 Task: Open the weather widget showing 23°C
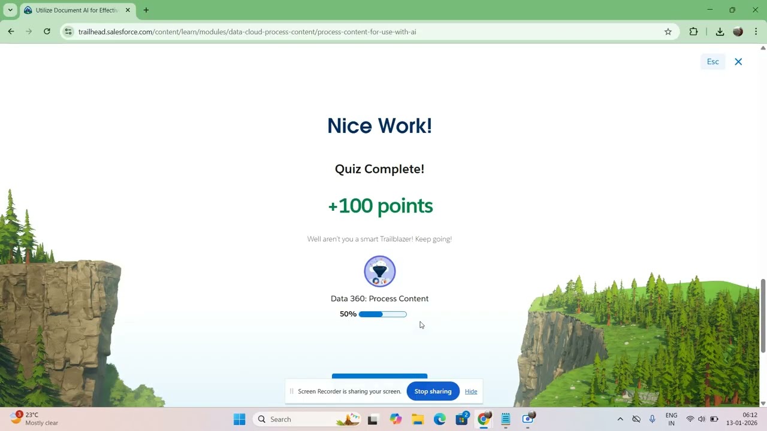click(35, 418)
